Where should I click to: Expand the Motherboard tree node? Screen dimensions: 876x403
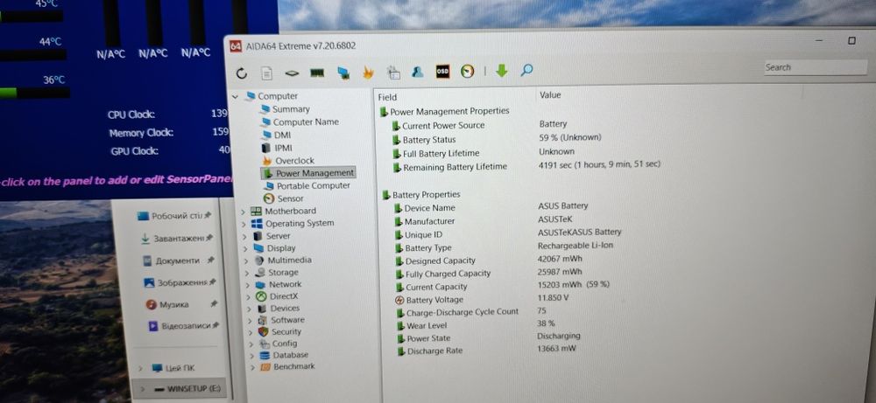point(243,212)
